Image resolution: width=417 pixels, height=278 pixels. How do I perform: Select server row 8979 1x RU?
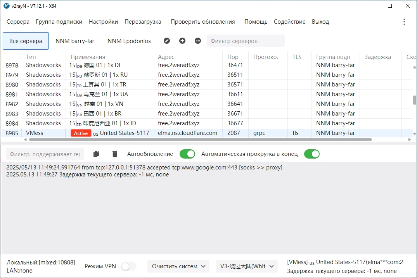coord(208,75)
